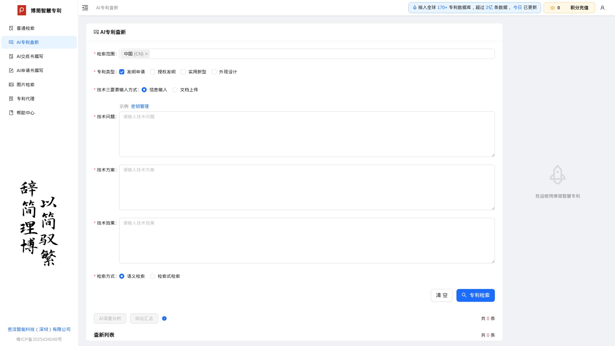Click the 图片检索 sidebar icon
Viewport: 615px width, 346px height.
(x=11, y=85)
